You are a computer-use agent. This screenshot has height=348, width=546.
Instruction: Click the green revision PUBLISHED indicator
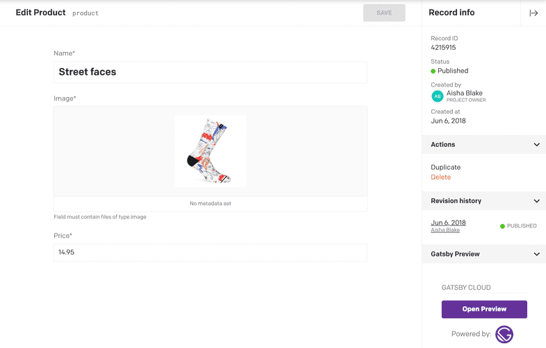click(x=502, y=226)
